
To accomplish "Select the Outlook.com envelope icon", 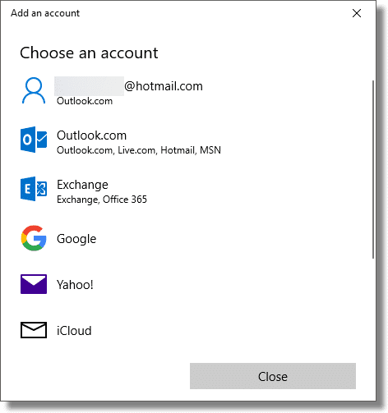I will pyautogui.click(x=34, y=140).
